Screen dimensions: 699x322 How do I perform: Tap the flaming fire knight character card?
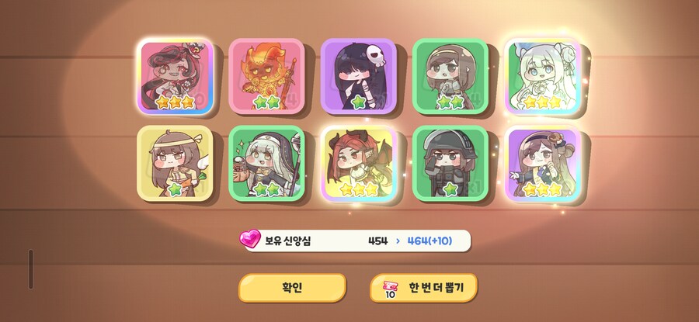pos(266,76)
